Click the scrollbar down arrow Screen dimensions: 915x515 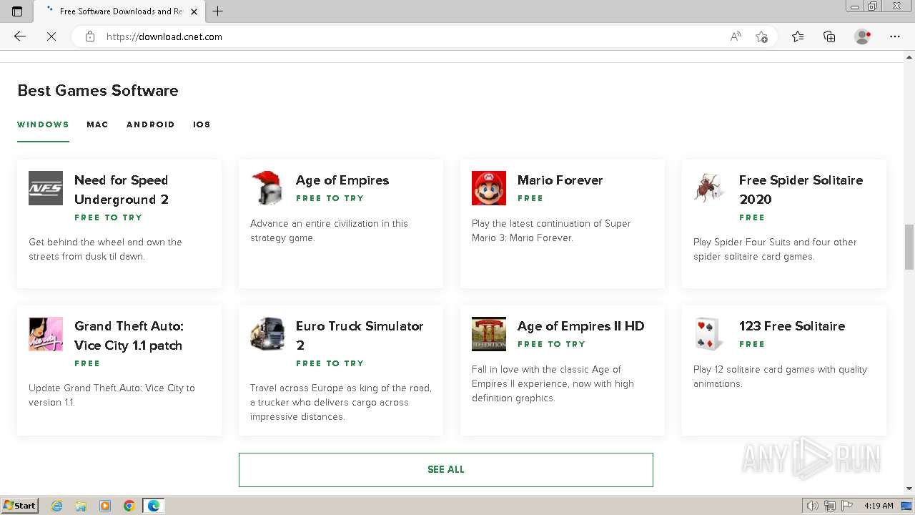[909, 489]
